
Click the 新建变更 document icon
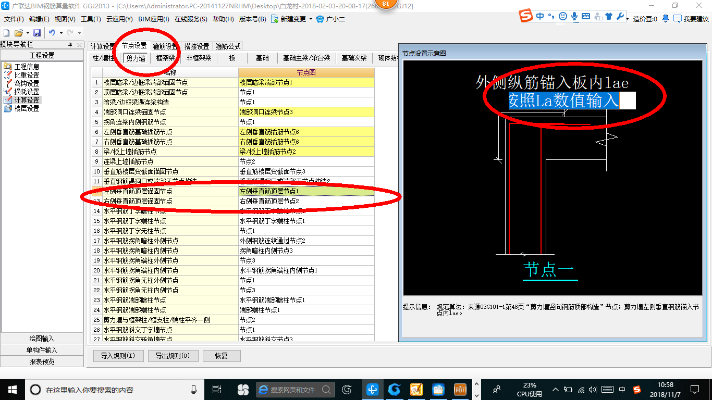pos(274,19)
